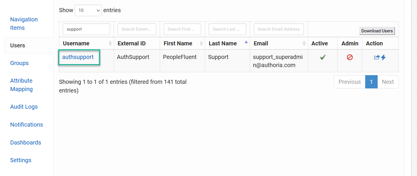
Task: Click the Download Users button
Action: pos(377,31)
